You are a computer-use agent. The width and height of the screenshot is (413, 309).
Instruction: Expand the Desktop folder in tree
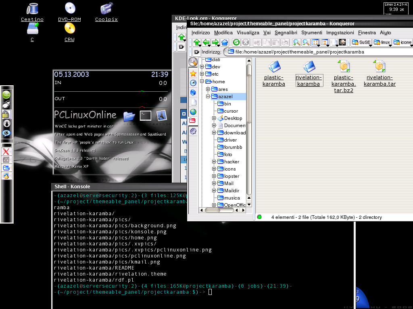[x=214, y=118]
